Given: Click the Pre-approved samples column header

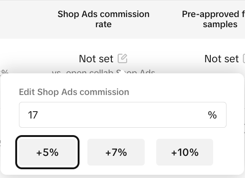Looking at the screenshot, I should click(x=214, y=19).
